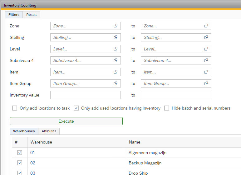Open lookup icon in Zone to field
This screenshot has width=241, height=175.
click(x=206, y=26)
